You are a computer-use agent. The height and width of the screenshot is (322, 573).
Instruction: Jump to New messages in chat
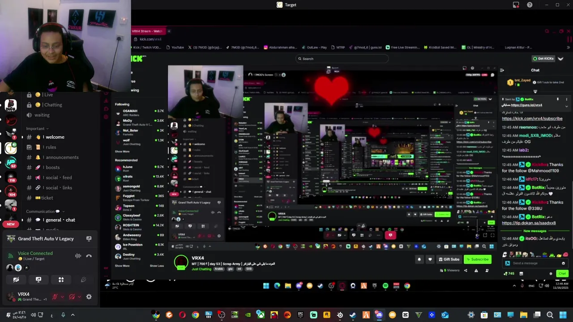click(535, 231)
